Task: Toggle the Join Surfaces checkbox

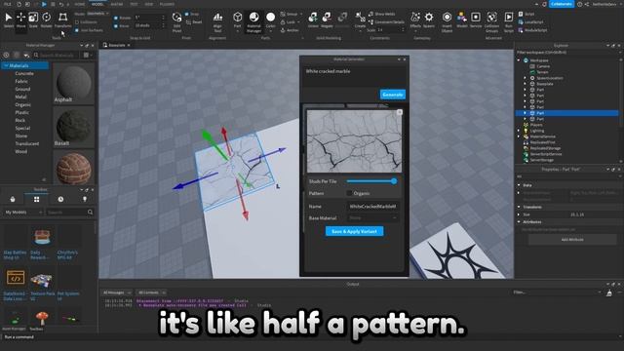Action: [x=77, y=30]
